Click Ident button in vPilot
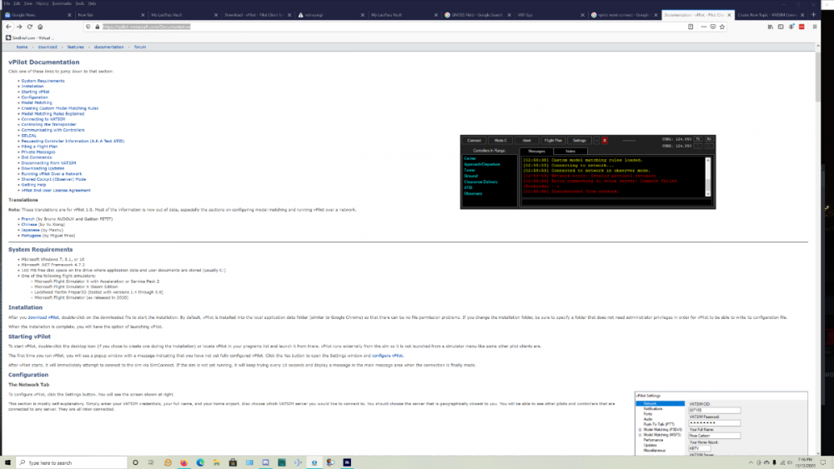The width and height of the screenshot is (834, 469). coord(526,140)
